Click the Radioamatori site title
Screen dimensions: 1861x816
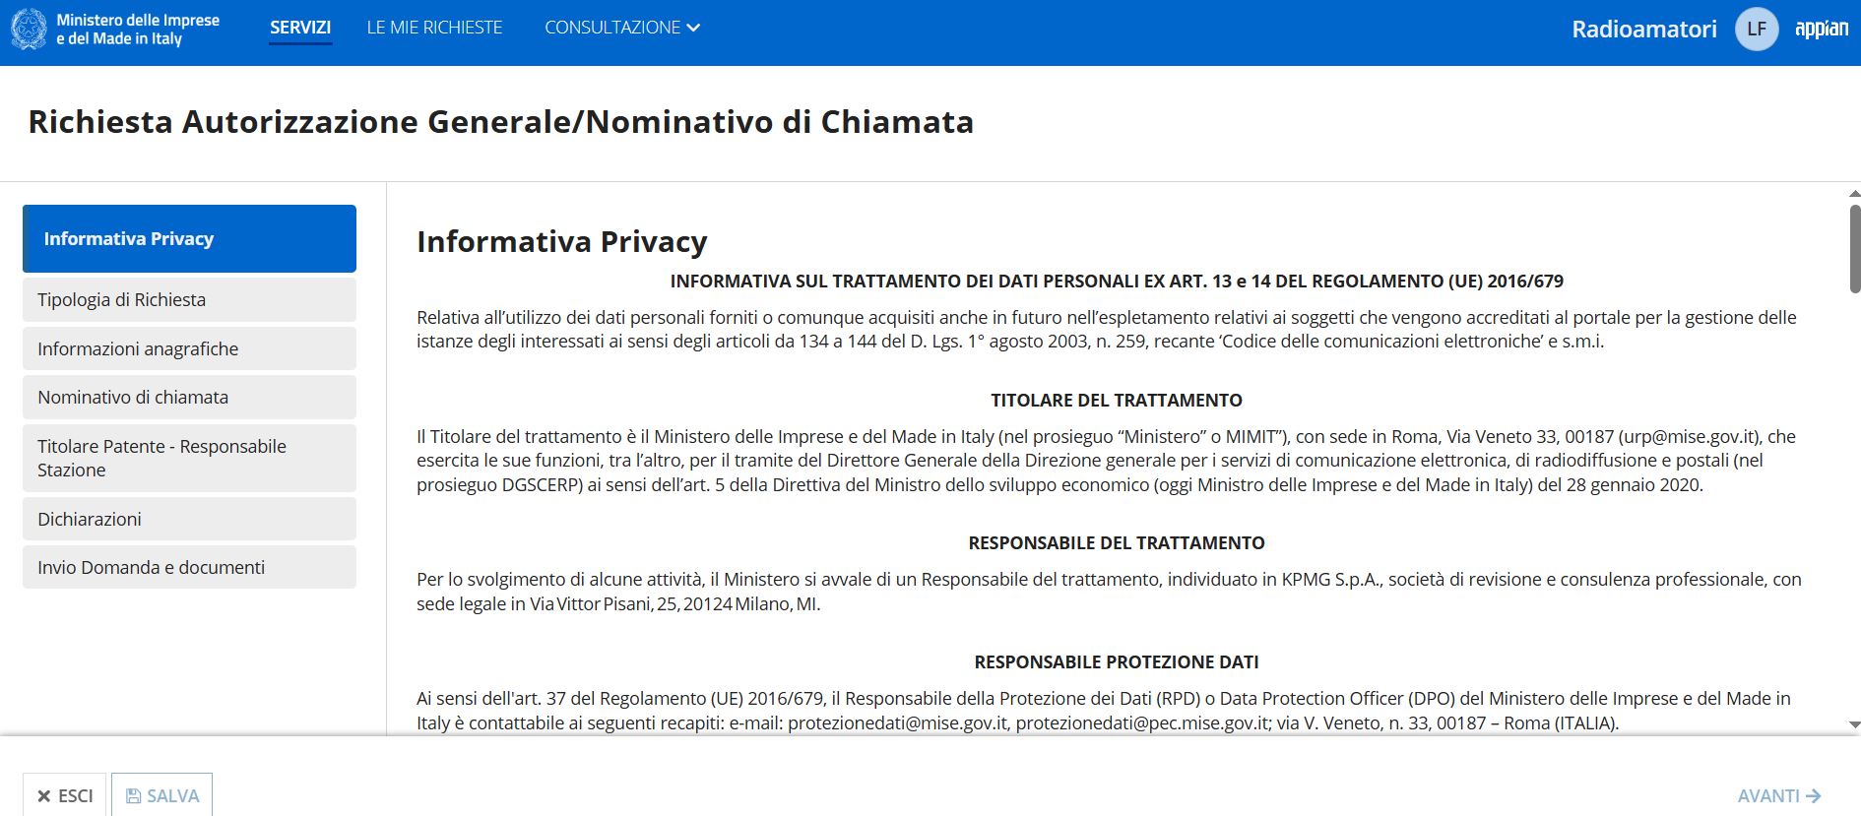click(1644, 29)
